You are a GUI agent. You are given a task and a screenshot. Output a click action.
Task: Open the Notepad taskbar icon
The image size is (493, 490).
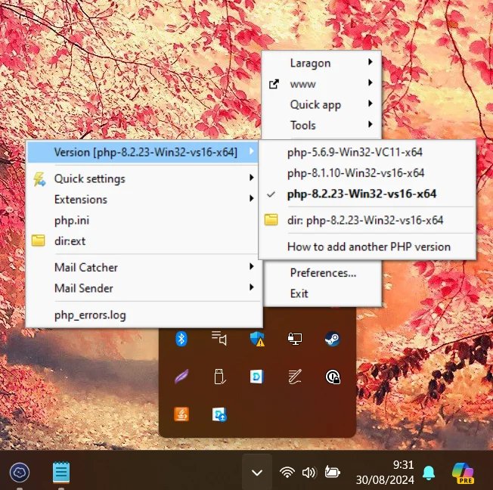[61, 472]
